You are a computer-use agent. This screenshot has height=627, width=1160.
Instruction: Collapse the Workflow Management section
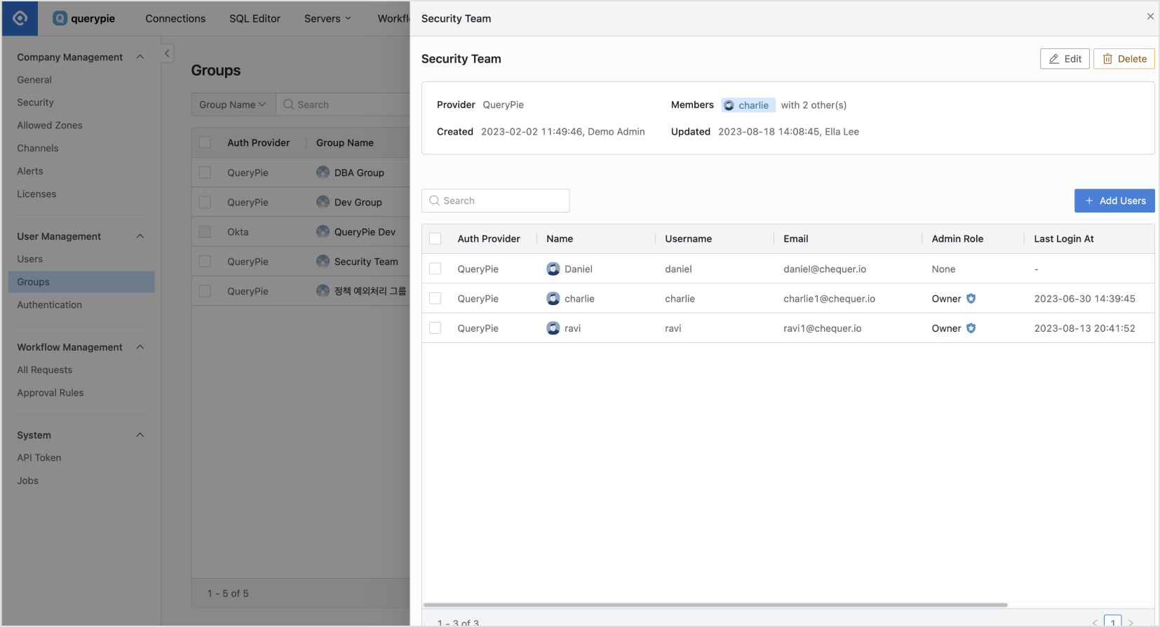point(140,347)
